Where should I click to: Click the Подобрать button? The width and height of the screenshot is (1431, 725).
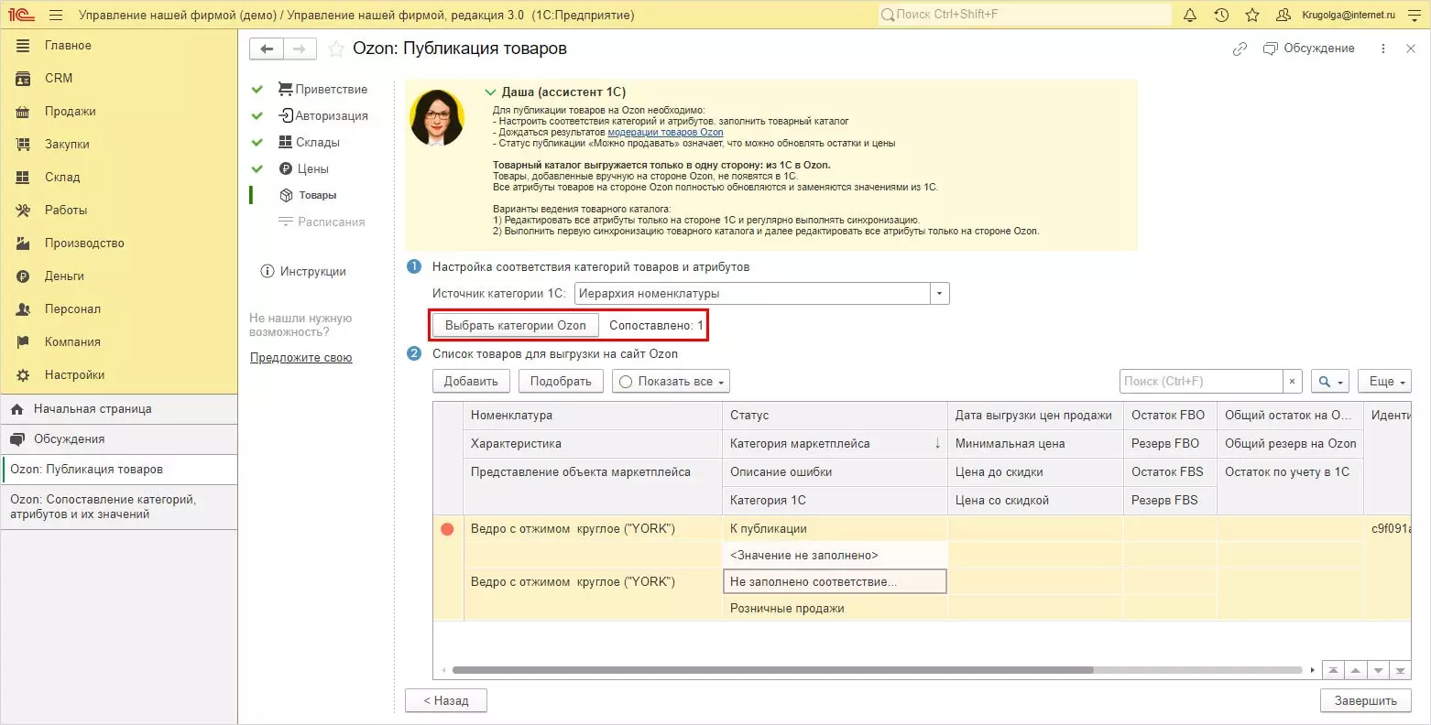561,382
